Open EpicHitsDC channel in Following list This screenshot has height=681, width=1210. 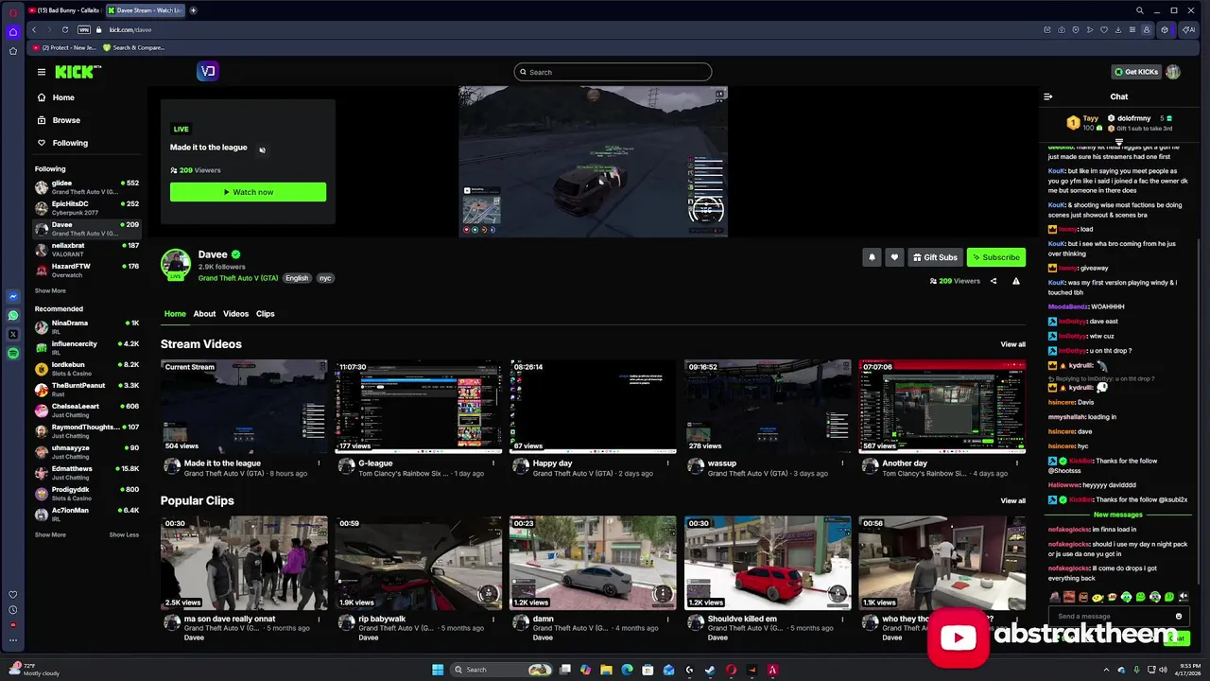(87, 207)
